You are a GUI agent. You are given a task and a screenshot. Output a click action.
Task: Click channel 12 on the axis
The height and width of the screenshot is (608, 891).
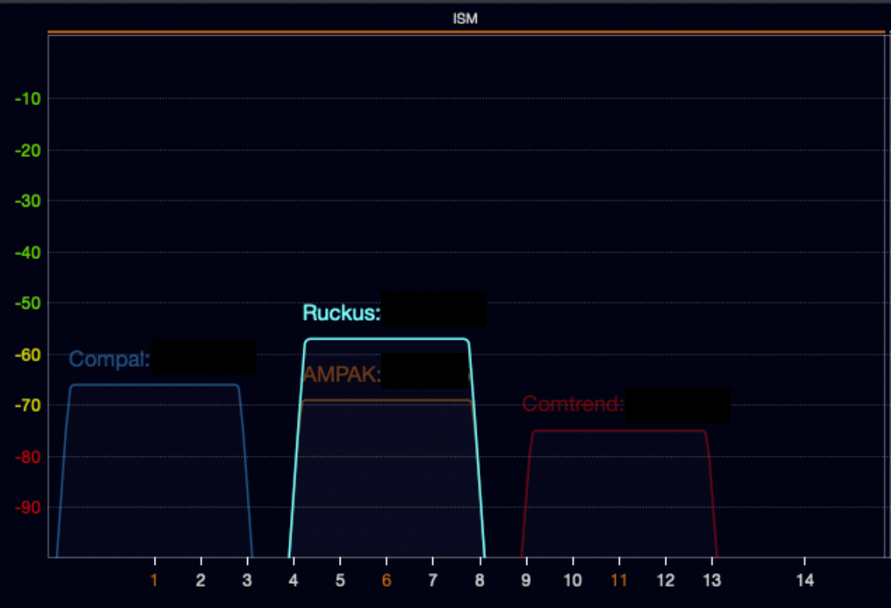[x=666, y=580]
